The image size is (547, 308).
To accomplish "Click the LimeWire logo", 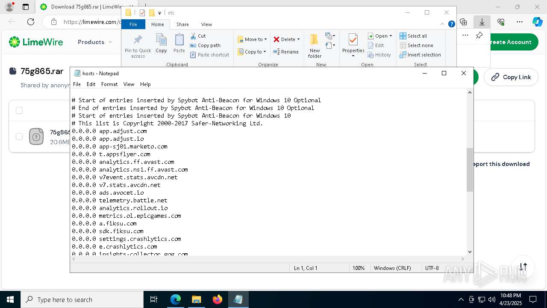I will click(x=36, y=42).
